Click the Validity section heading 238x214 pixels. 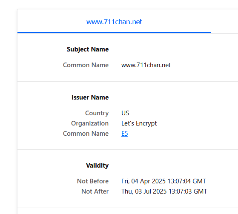(x=97, y=165)
